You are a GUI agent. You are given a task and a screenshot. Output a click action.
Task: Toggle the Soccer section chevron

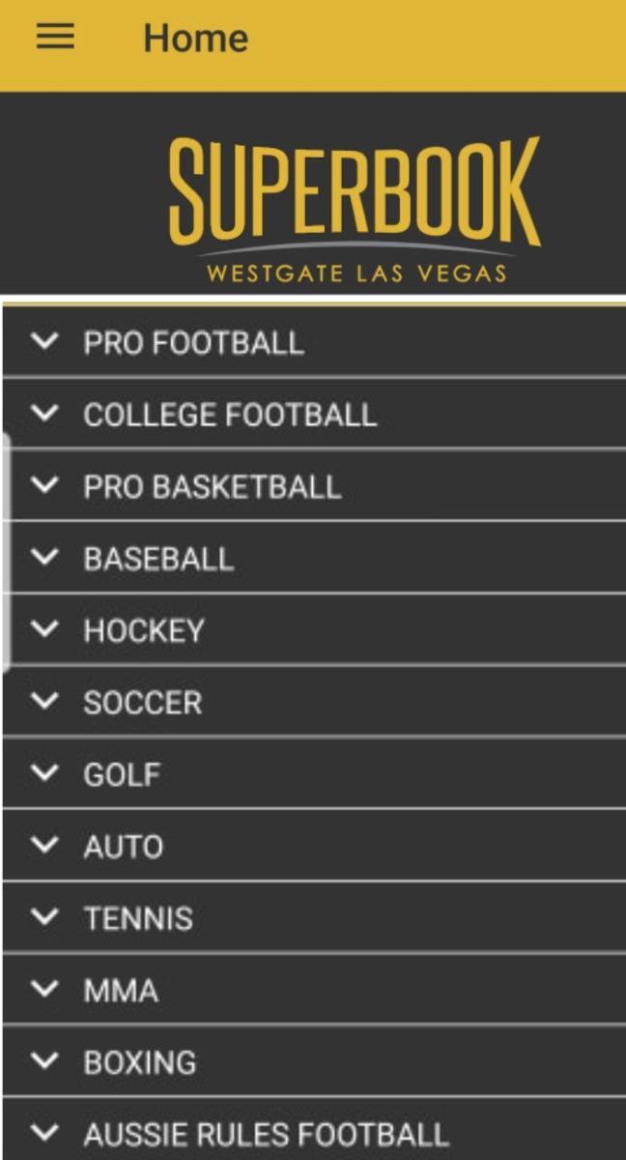pyautogui.click(x=44, y=702)
